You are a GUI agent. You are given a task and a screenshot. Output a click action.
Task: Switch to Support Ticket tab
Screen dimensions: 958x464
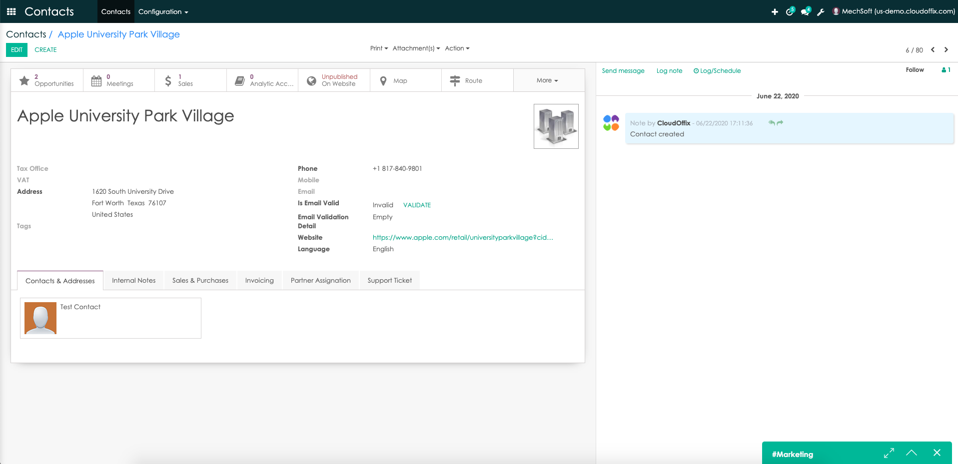click(390, 281)
